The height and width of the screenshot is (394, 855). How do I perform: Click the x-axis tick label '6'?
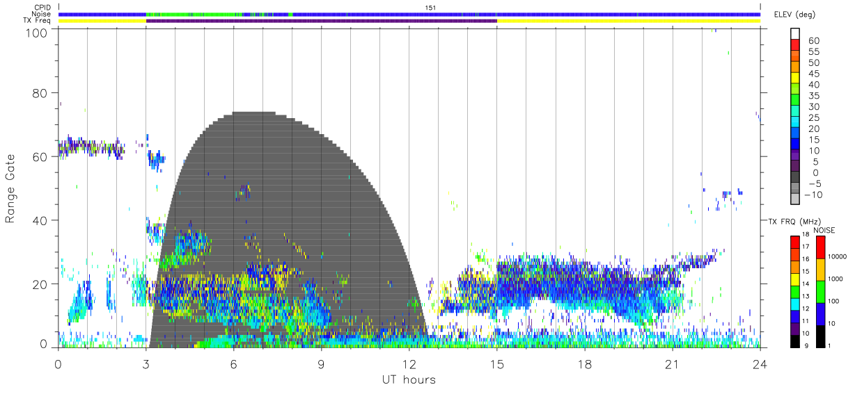point(233,364)
